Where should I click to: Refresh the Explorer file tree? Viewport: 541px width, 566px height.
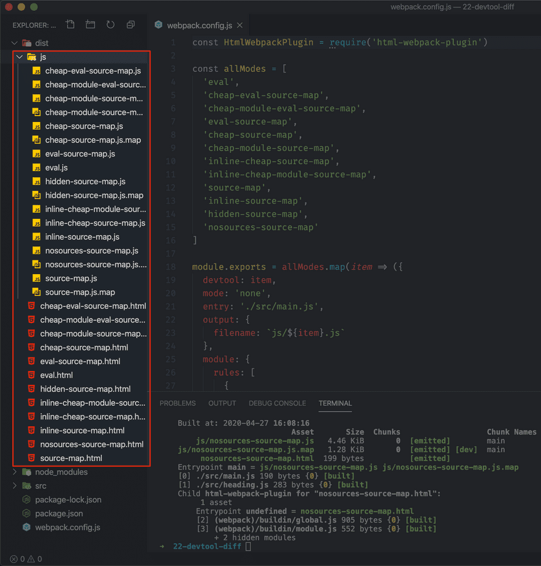point(110,25)
